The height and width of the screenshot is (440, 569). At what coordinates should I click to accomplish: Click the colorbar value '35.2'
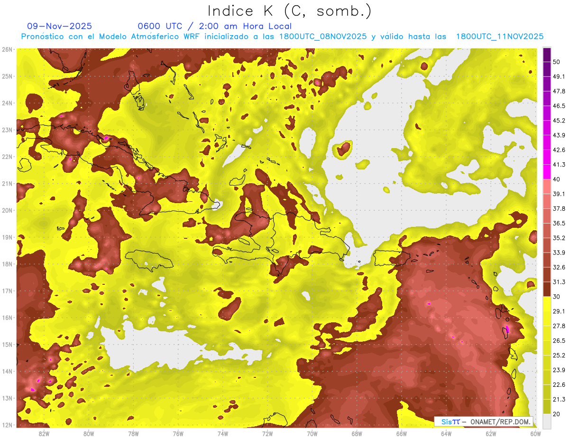pos(559,238)
